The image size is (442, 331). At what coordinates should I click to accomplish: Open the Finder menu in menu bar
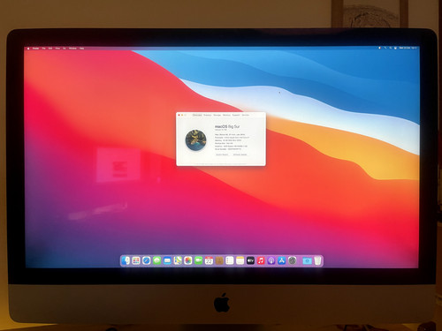(35, 49)
